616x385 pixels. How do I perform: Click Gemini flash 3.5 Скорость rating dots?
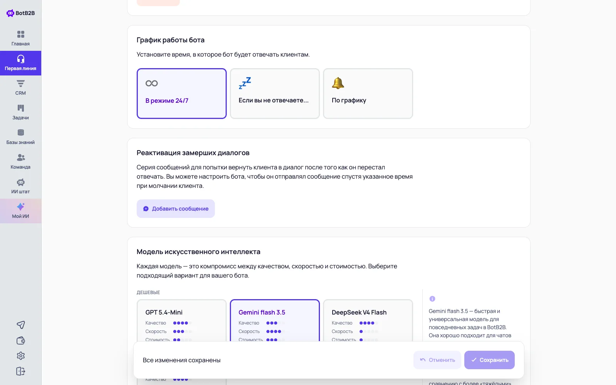click(276, 331)
